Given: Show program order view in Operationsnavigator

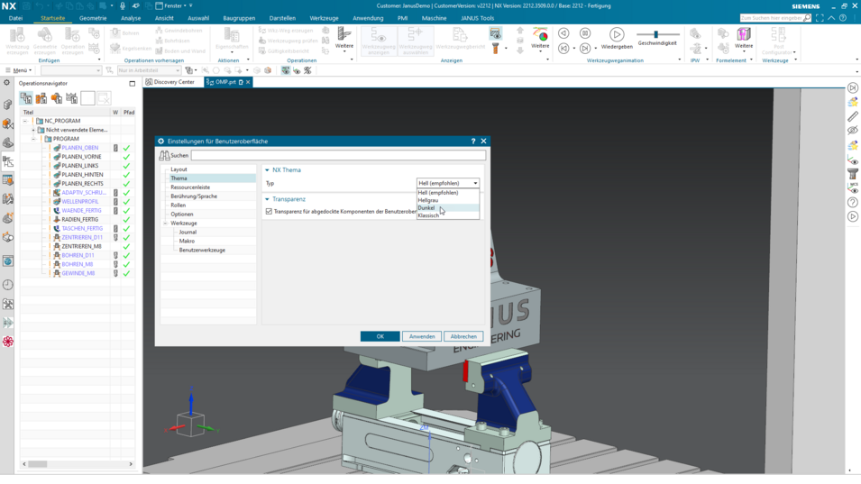Looking at the screenshot, I should [26, 98].
